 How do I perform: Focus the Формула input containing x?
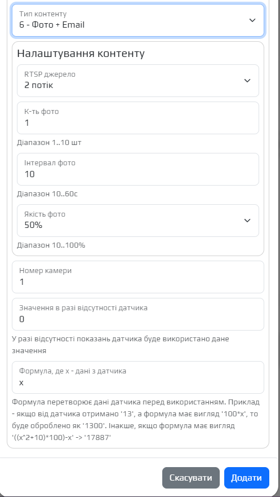[x=138, y=377]
